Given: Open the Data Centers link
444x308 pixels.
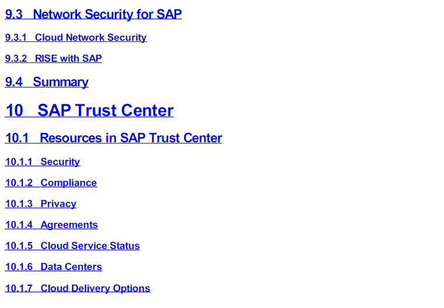Looking at the screenshot, I should click(71, 267).
